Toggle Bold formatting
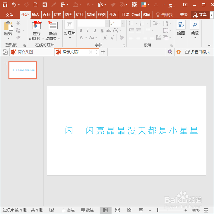The width and height of the screenshot is (214, 214). [x=81, y=30]
